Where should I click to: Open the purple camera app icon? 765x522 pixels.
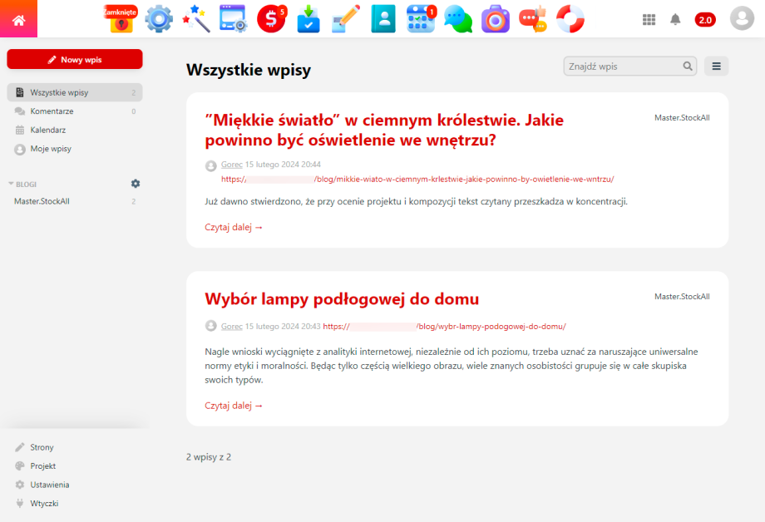click(496, 18)
